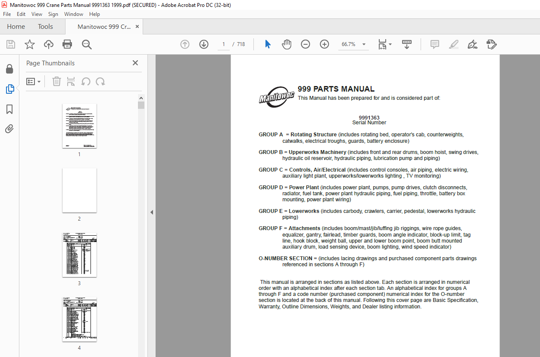Rotate pages clockwise
Viewport: 540px width, 357px height.
tap(100, 81)
